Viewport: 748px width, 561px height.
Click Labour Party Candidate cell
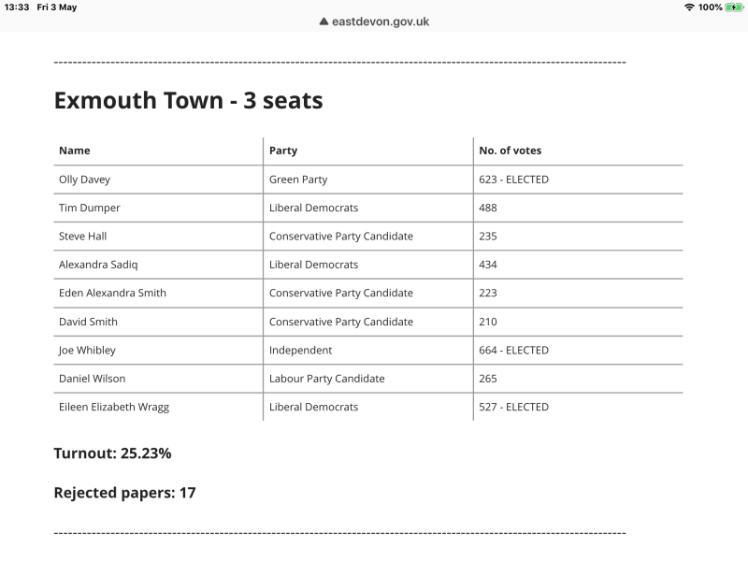[x=326, y=379]
